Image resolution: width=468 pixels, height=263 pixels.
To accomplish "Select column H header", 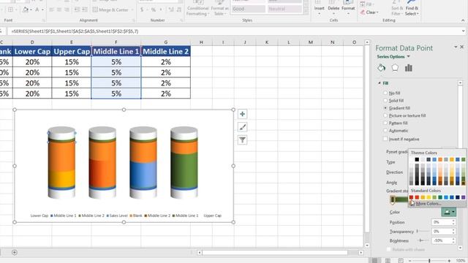I will [201, 42].
